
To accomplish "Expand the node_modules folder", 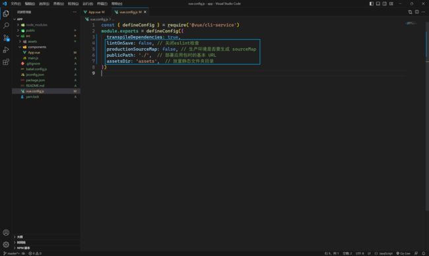I will [x=46, y=25].
